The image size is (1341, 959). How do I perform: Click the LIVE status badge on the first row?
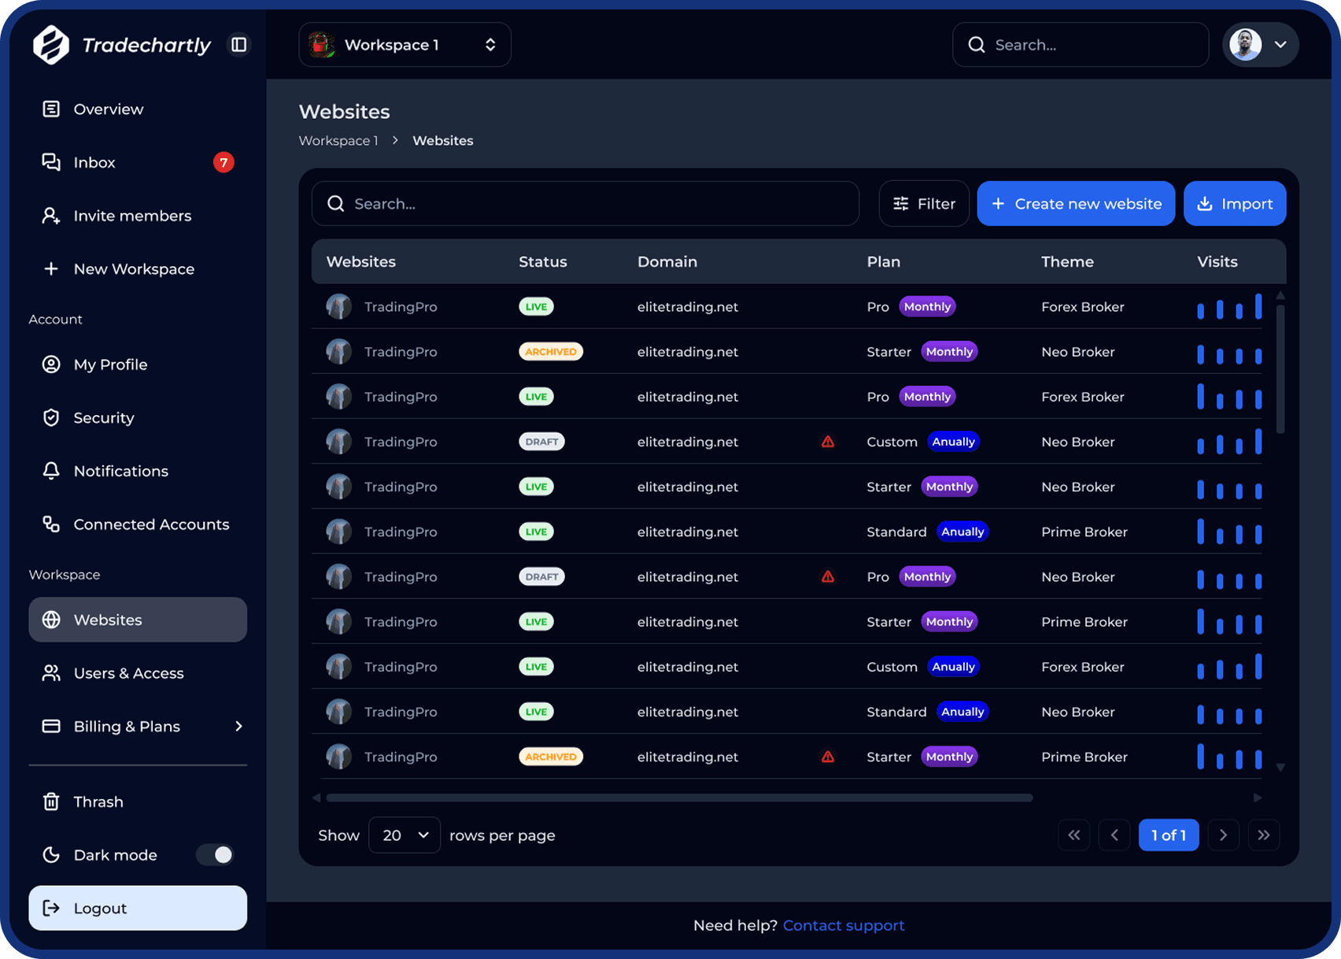536,306
